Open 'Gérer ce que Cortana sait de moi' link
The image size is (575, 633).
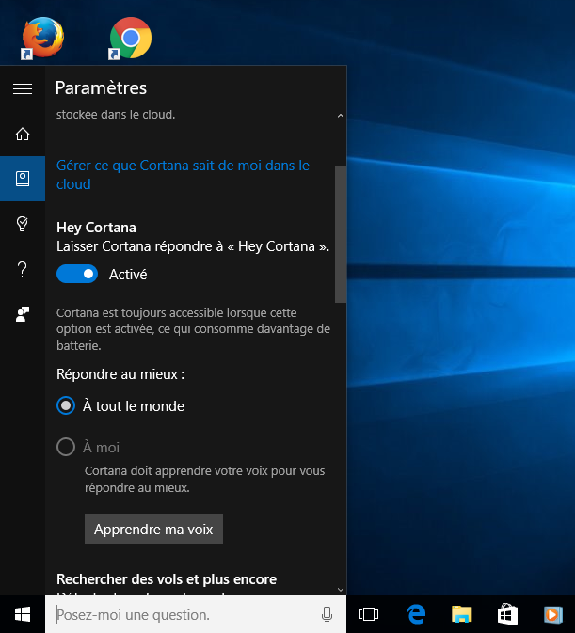[x=183, y=175]
